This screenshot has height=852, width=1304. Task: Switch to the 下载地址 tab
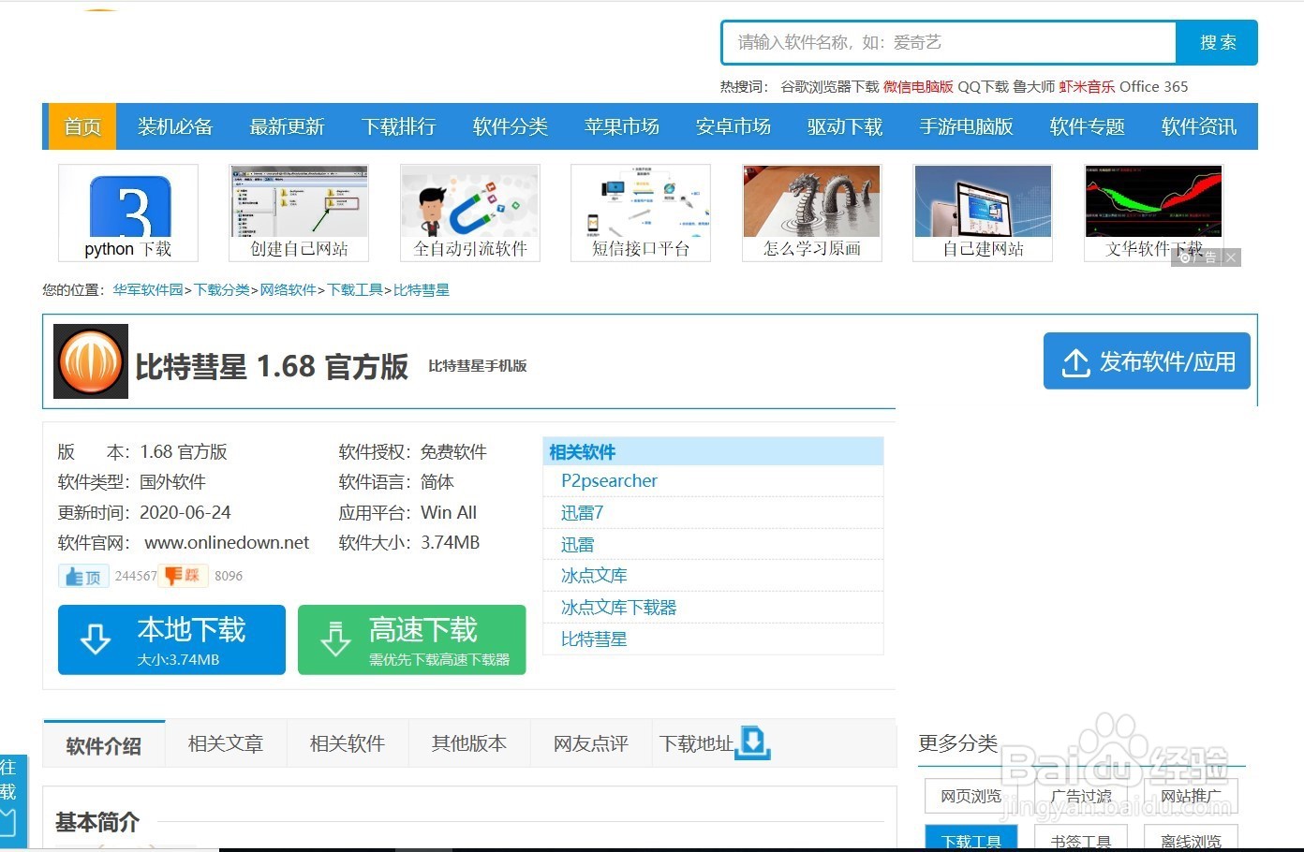(x=696, y=743)
